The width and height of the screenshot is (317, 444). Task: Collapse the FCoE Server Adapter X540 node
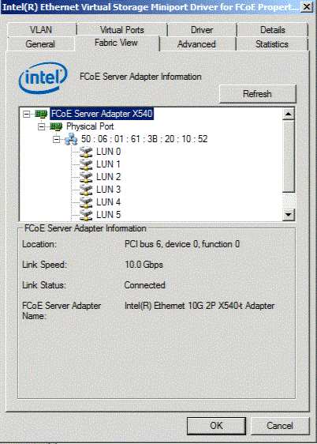[26, 114]
